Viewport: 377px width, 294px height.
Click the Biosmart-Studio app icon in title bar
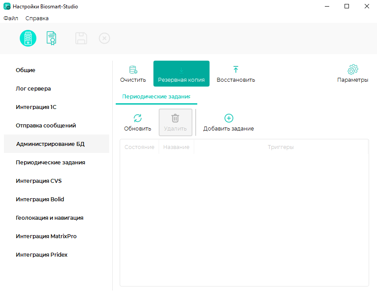click(7, 6)
